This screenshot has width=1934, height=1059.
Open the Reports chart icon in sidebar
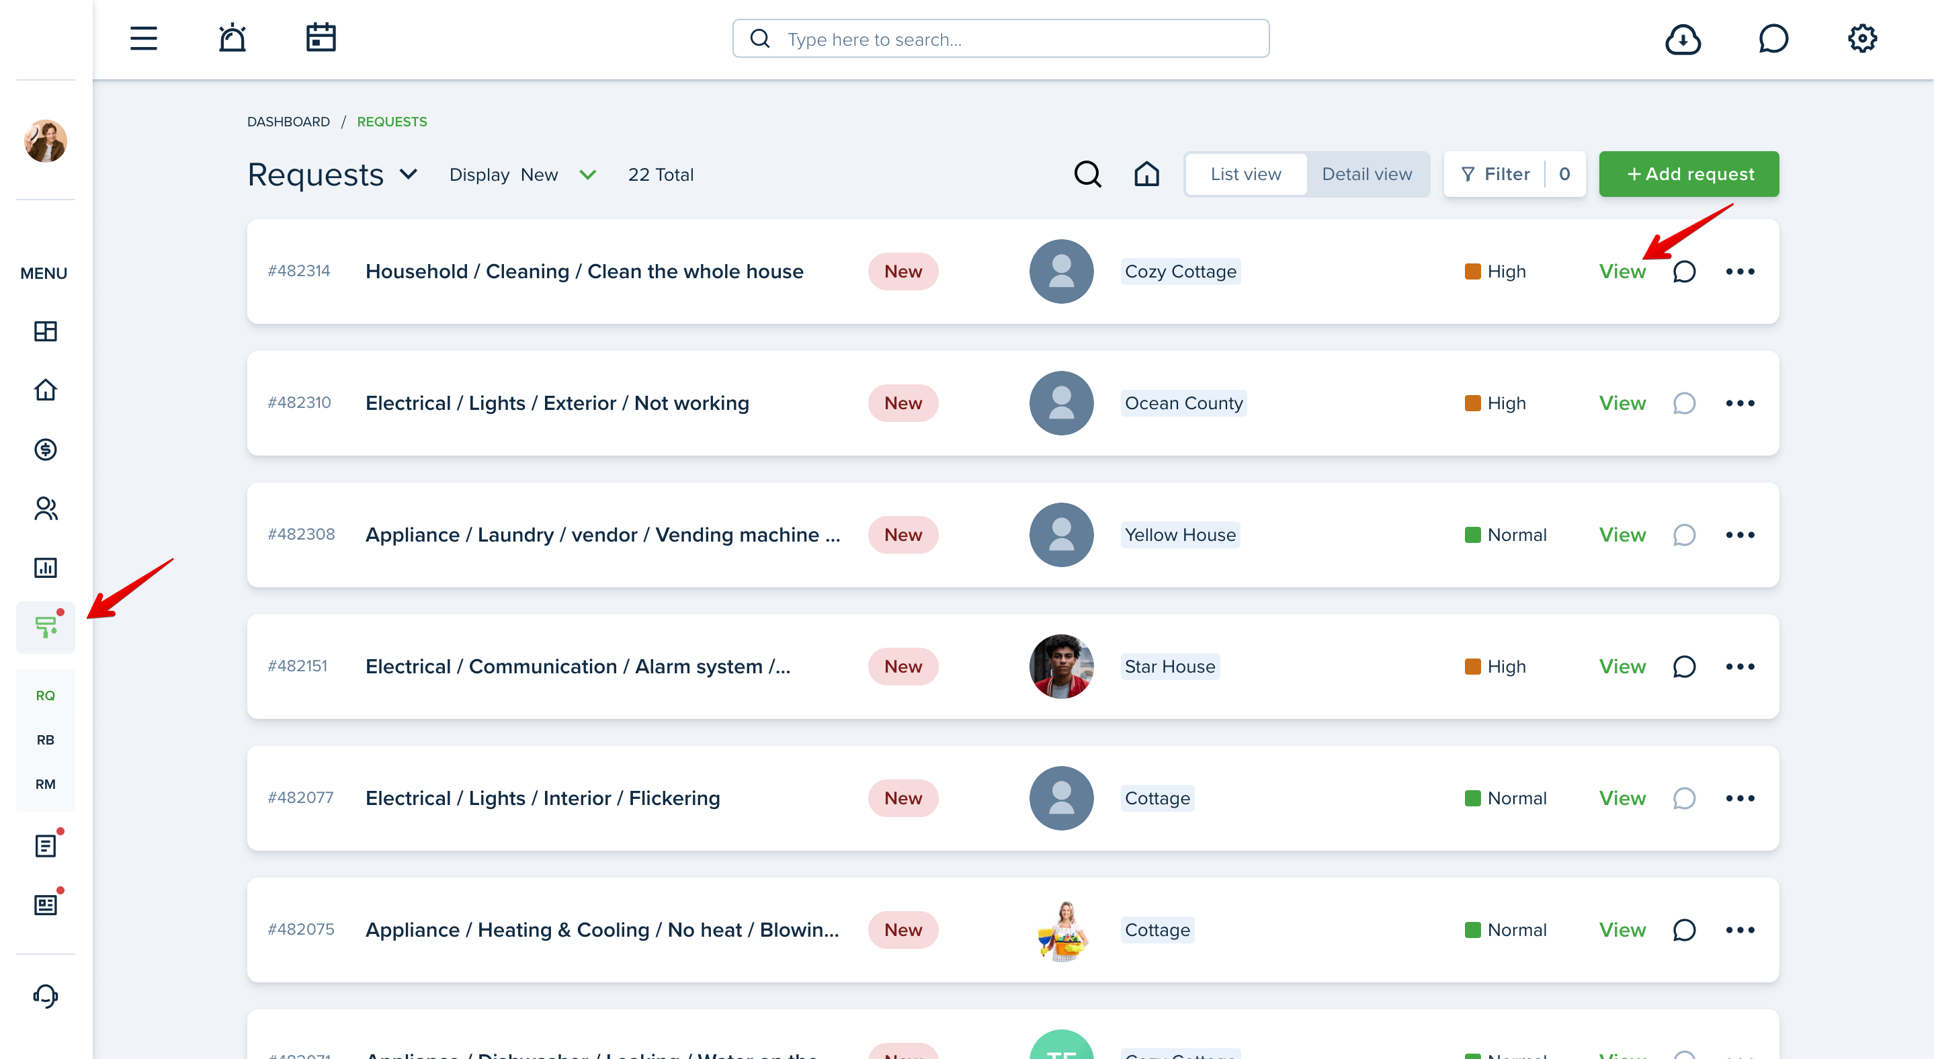pyautogui.click(x=45, y=567)
